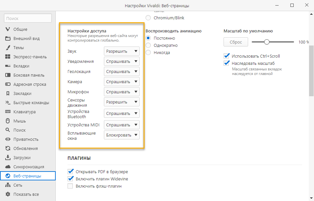The height and width of the screenshot is (201, 314).
Task: Open Downloads section via its icon
Action: click(8, 157)
